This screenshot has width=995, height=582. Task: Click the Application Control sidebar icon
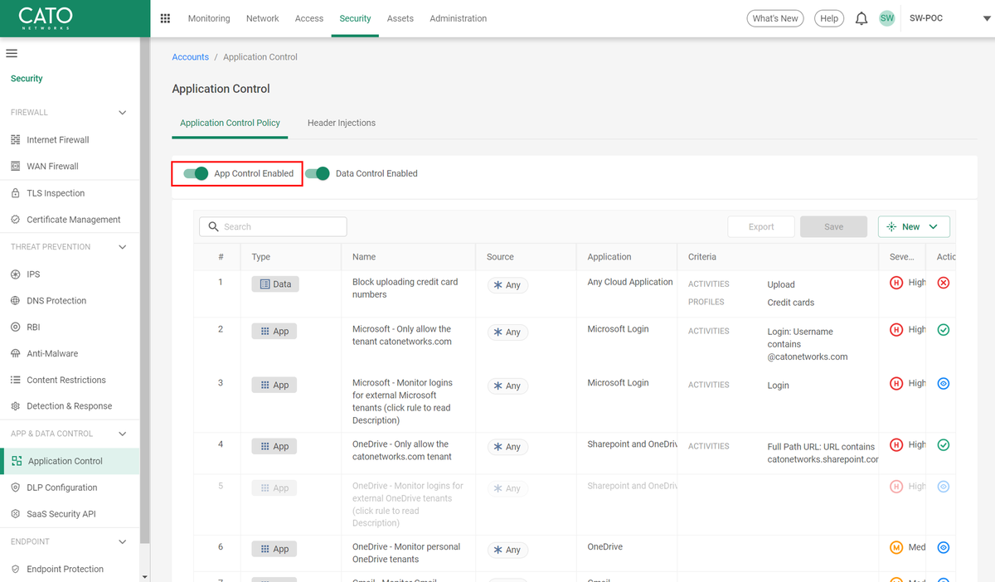[x=17, y=461]
